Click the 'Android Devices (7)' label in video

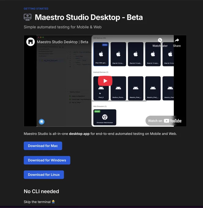click(x=101, y=72)
